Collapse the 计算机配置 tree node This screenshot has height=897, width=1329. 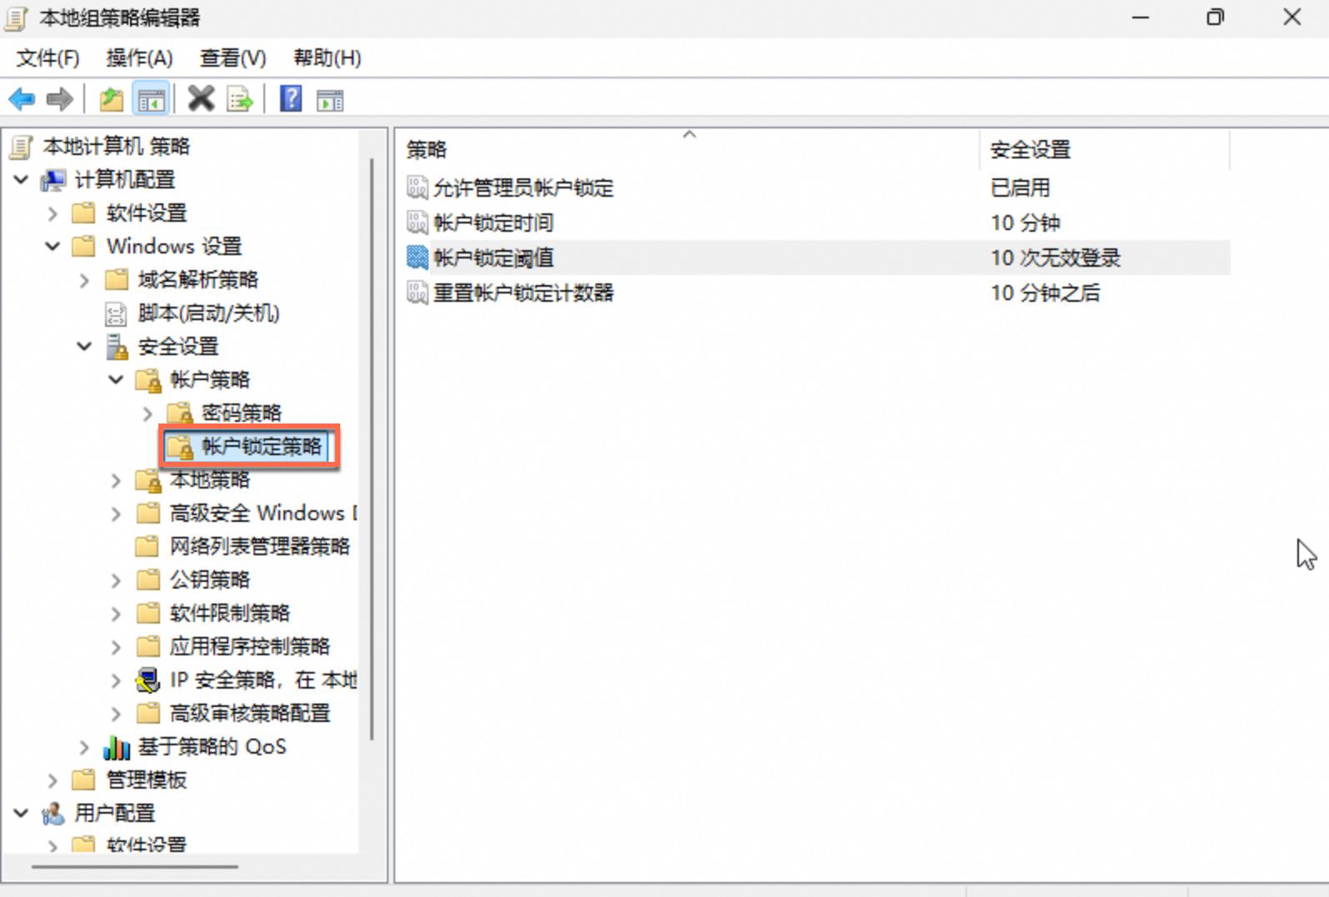pyautogui.click(x=22, y=179)
